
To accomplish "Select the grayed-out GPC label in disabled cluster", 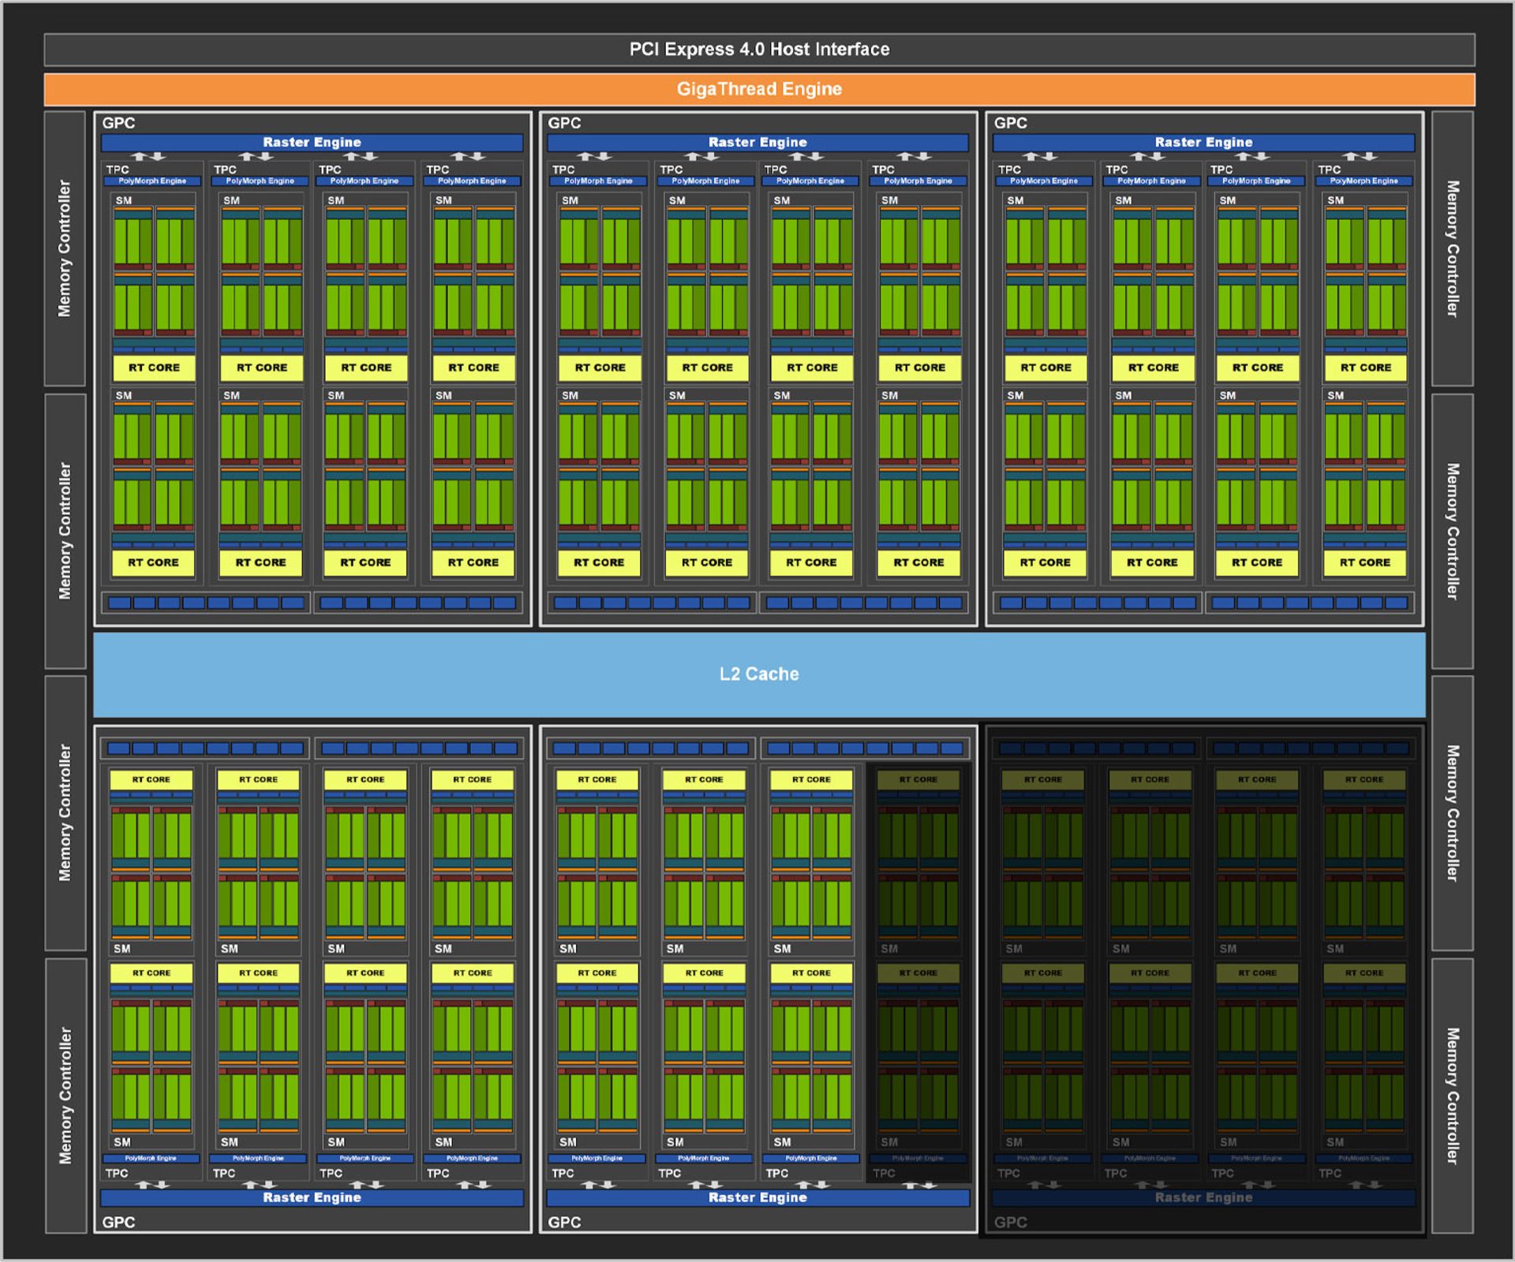I will point(1011,1222).
